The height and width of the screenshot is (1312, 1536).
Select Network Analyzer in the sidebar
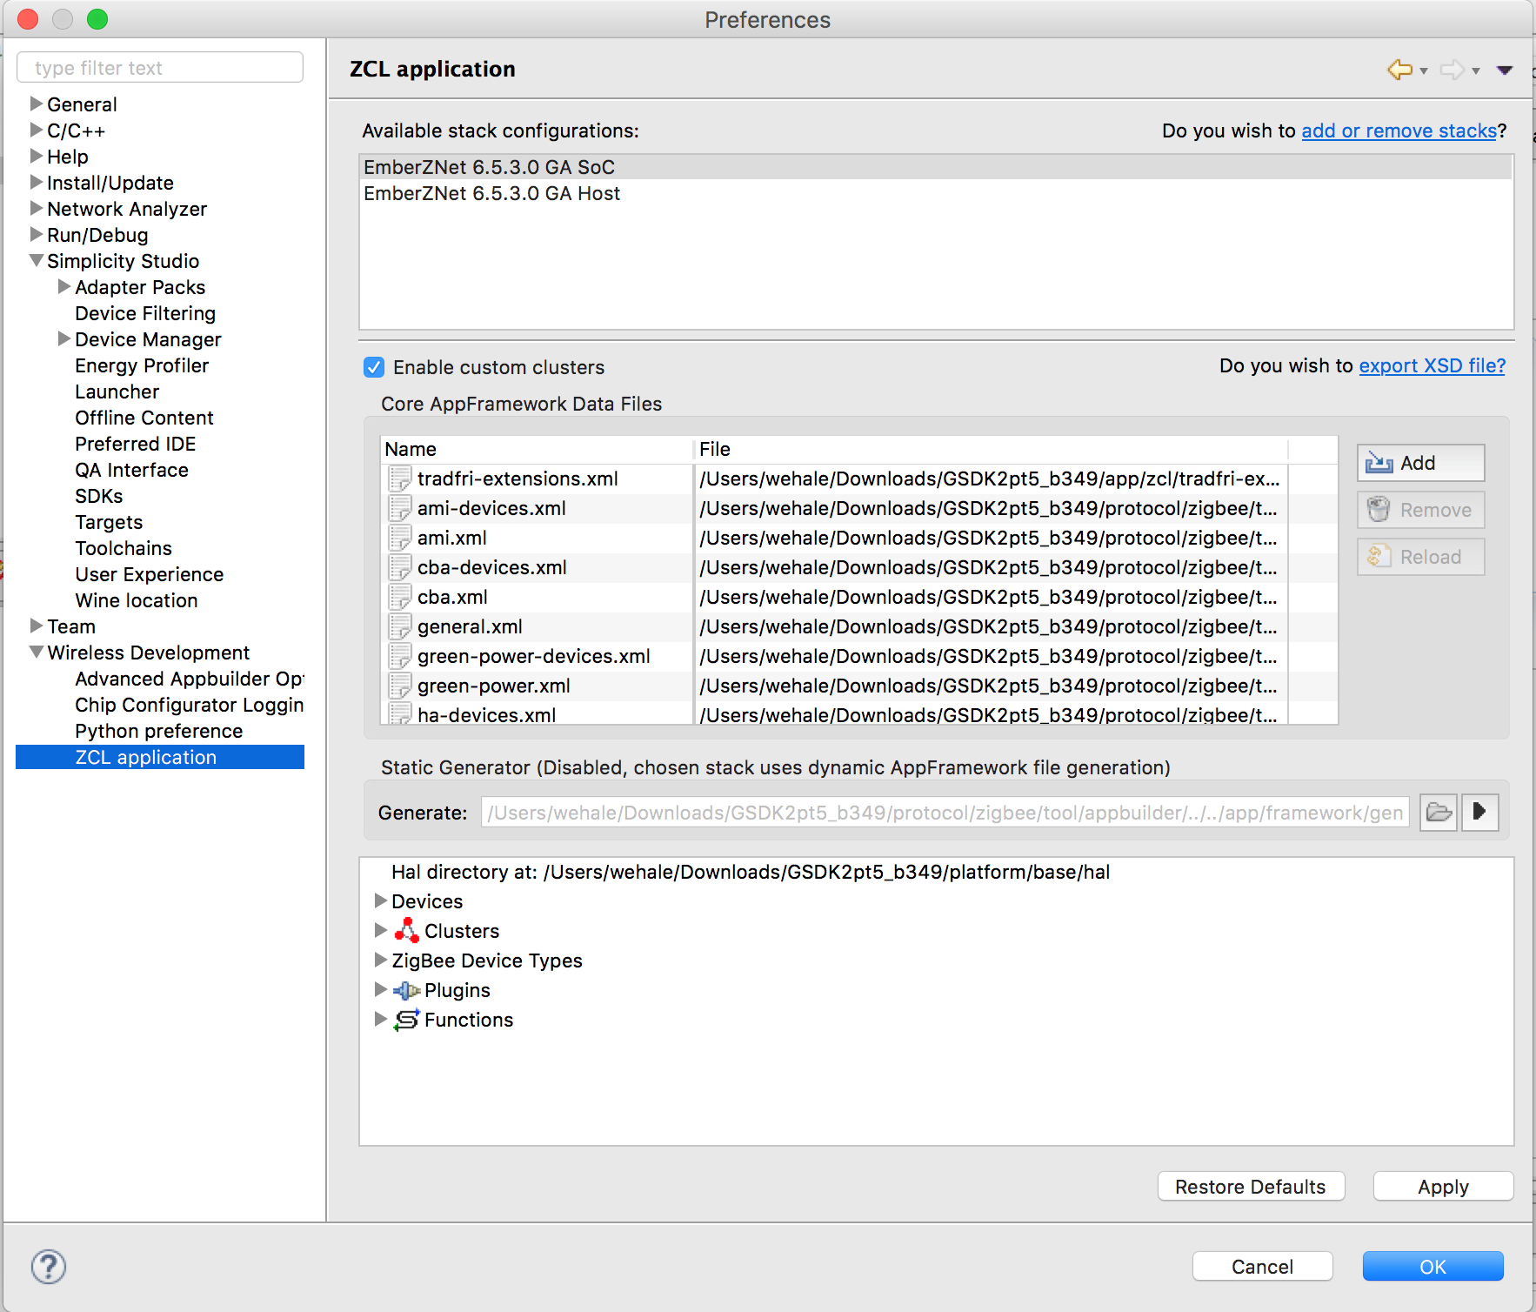(127, 209)
